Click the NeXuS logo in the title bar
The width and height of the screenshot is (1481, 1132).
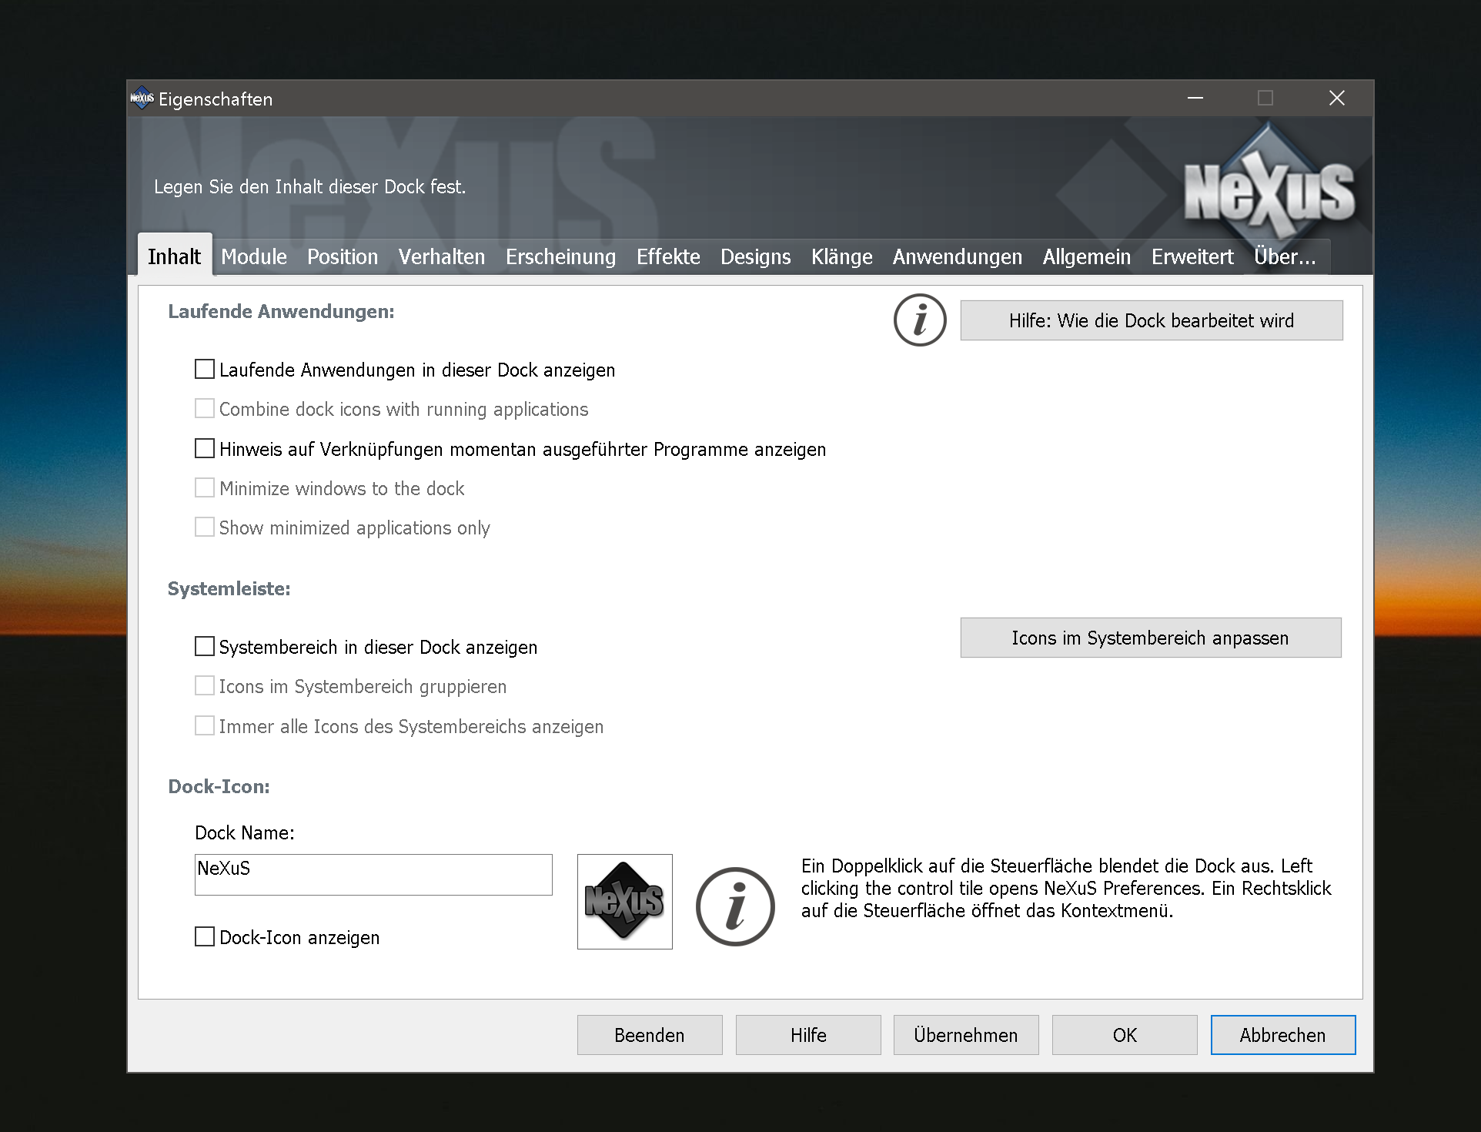coord(142,99)
